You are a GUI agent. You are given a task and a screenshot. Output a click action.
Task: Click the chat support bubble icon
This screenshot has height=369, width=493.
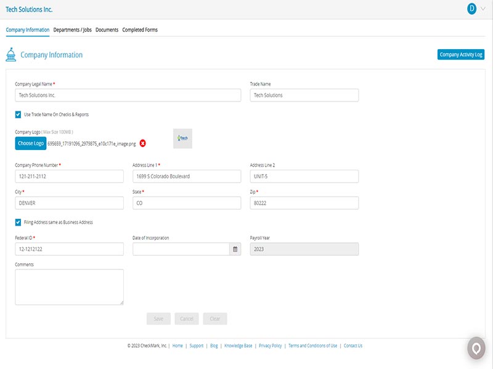coord(476,348)
